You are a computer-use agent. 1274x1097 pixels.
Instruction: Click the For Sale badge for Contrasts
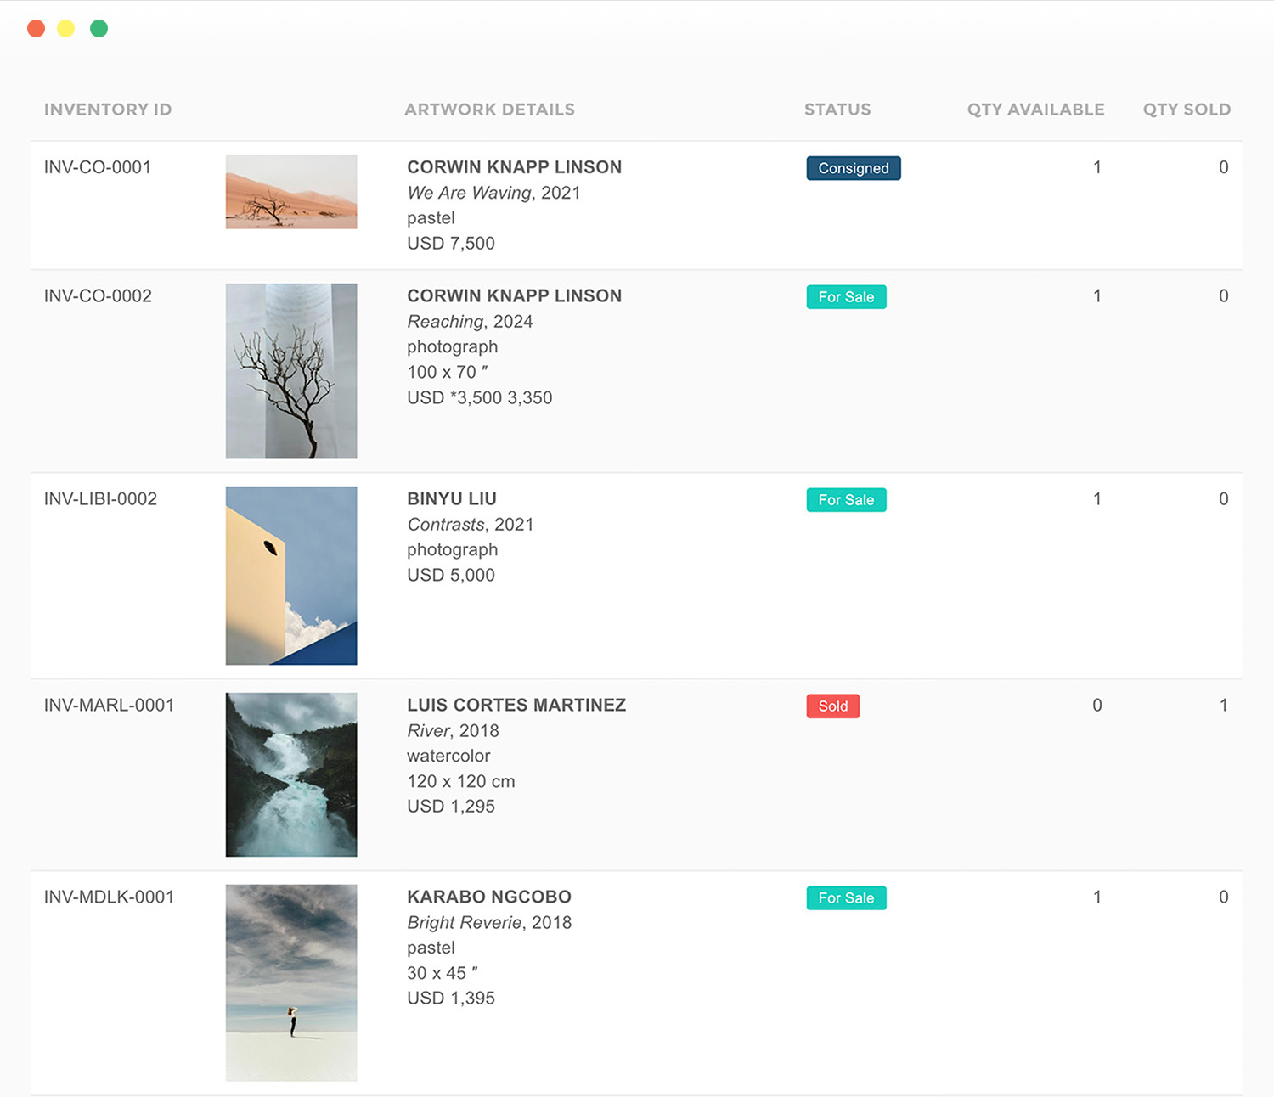click(847, 500)
